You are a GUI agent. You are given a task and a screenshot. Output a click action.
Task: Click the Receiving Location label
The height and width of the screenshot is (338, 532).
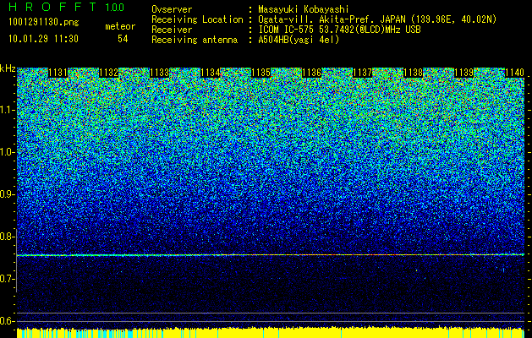click(x=197, y=19)
